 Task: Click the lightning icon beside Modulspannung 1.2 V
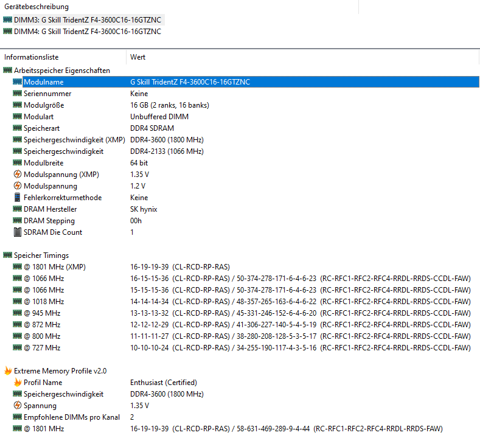(18, 186)
